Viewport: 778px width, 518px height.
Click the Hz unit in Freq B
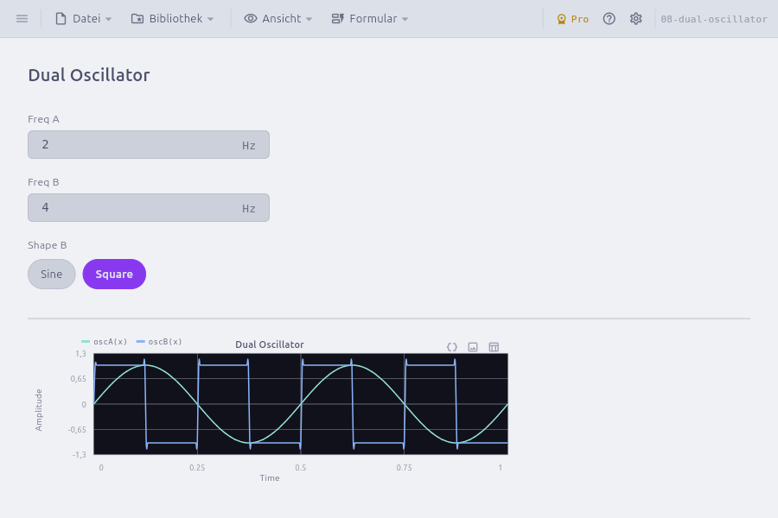[249, 209]
